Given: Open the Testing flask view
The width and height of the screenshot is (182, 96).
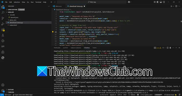Looking at the screenshot, I should (3, 35).
